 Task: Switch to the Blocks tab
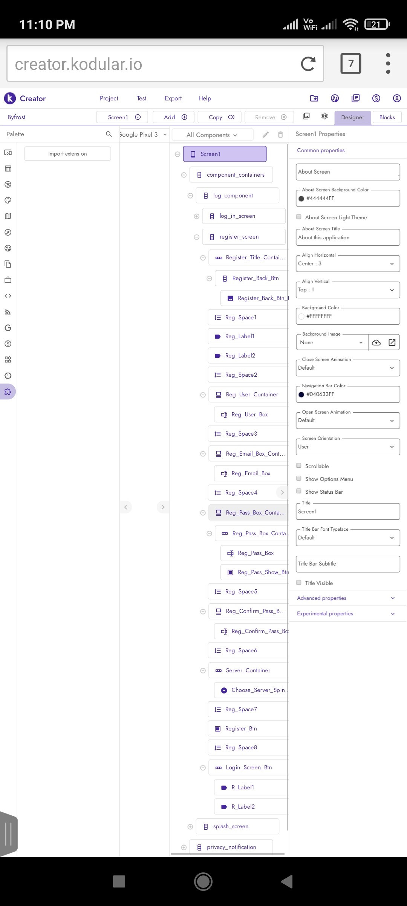pyautogui.click(x=387, y=117)
